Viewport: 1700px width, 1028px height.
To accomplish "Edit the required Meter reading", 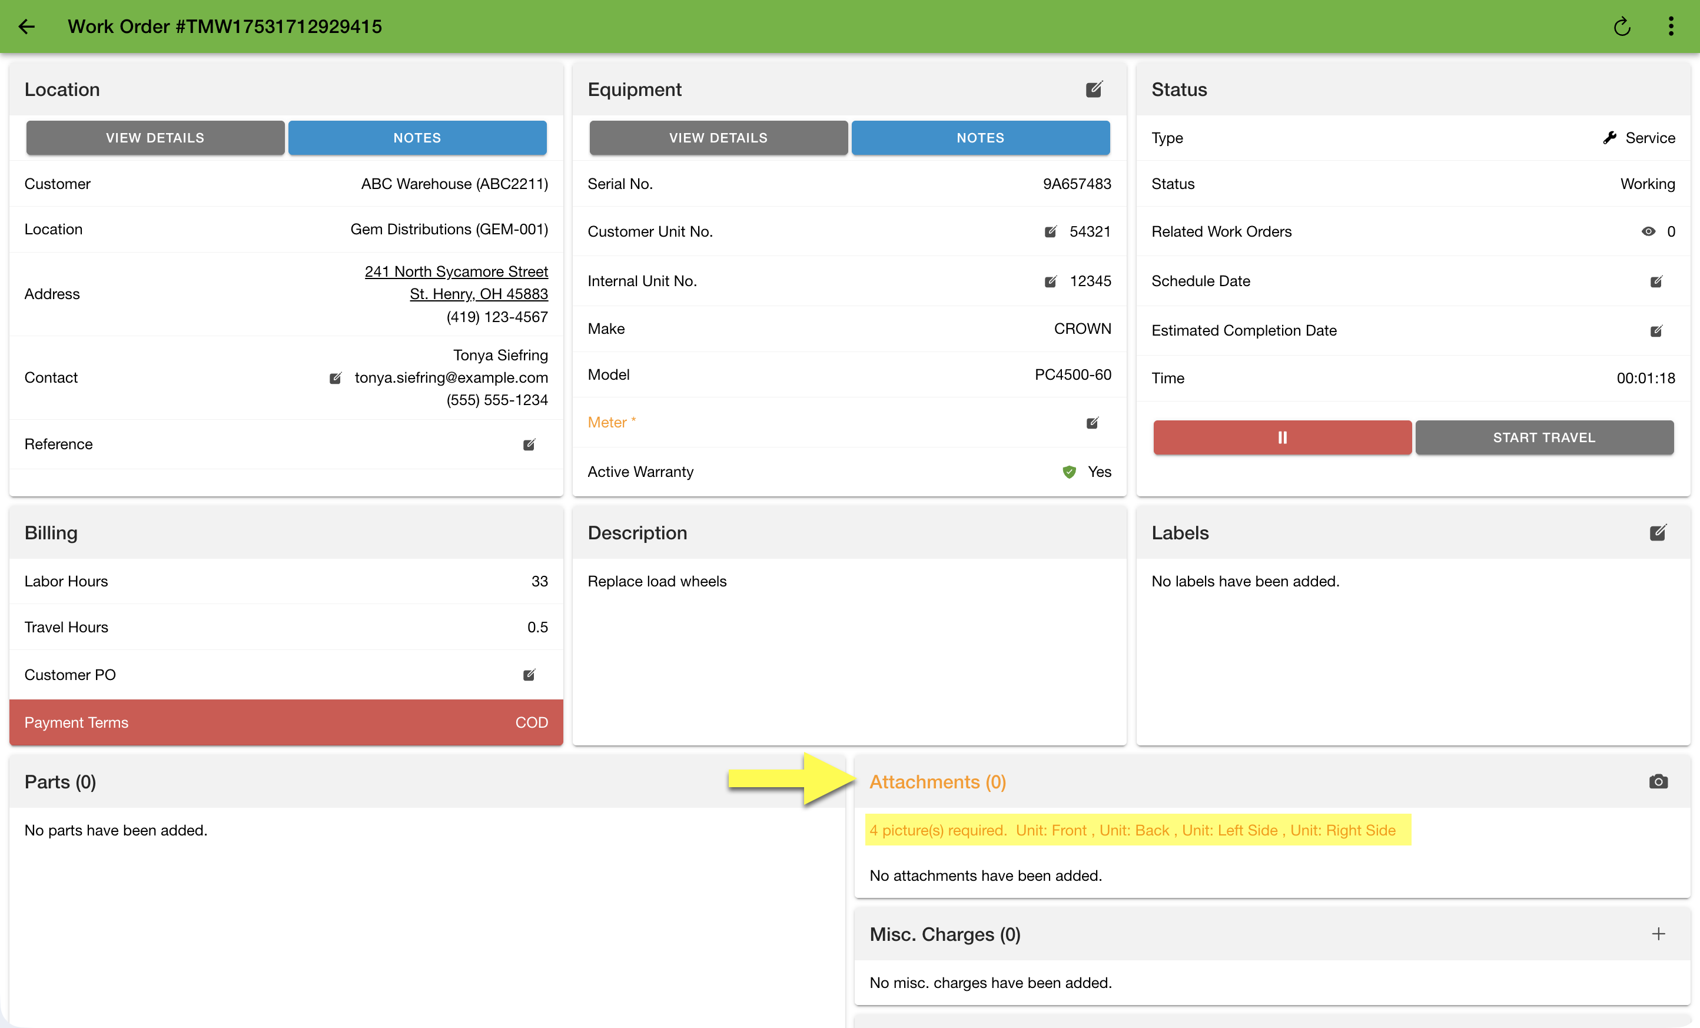I will coord(1091,423).
